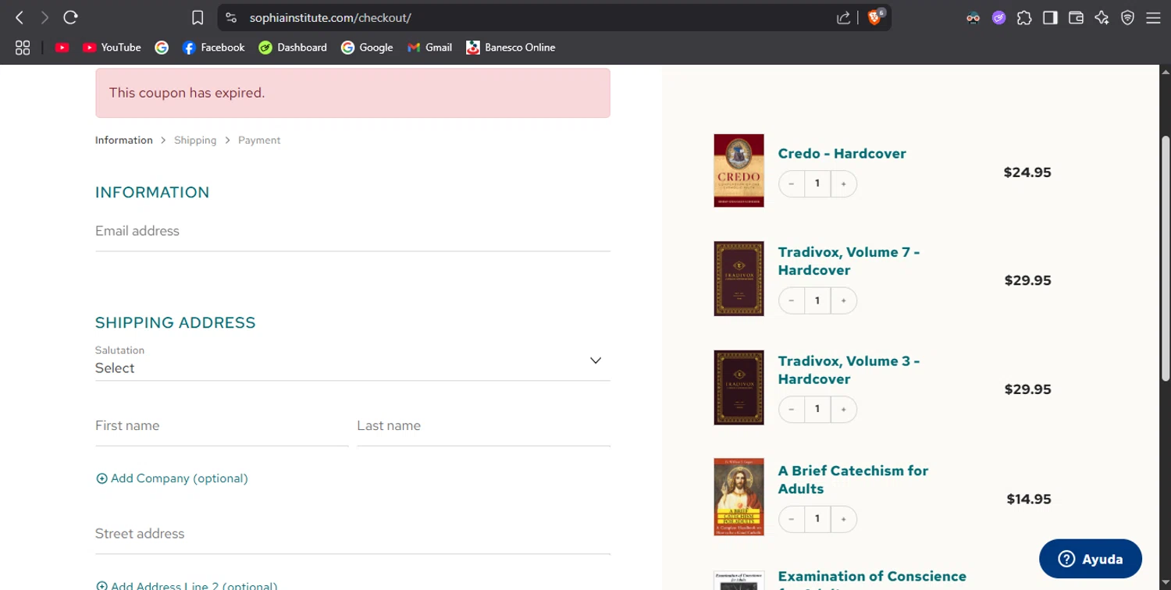Click the Salutation dropdown chevron arrow
The height and width of the screenshot is (590, 1171).
pos(596,361)
